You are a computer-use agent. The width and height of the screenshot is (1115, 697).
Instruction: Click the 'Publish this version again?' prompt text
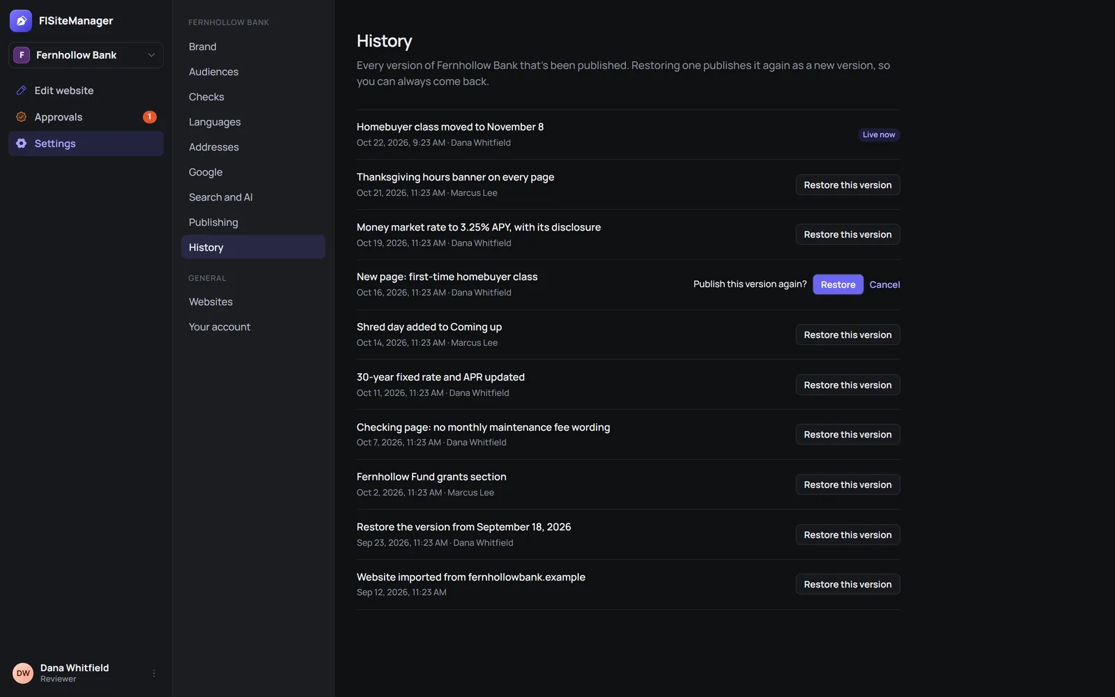pyautogui.click(x=750, y=284)
